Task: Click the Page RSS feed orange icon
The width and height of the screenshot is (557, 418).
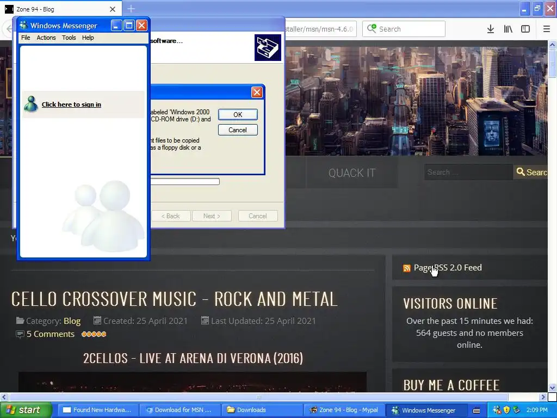Action: (x=407, y=268)
